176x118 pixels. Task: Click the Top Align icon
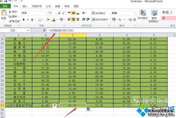(x=69, y=13)
